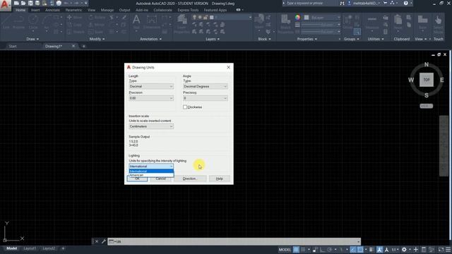Switch to the Annotate ribbon tab
452x254 pixels.
point(52,10)
